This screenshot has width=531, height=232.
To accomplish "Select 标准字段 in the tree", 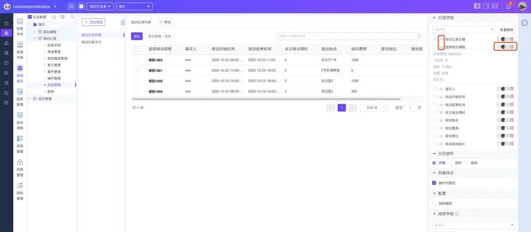I will 54,45.
